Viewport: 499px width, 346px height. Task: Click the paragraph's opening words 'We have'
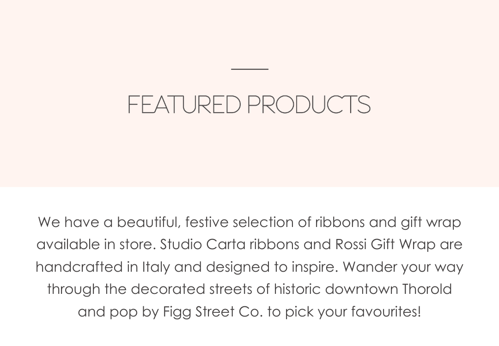[x=68, y=222]
